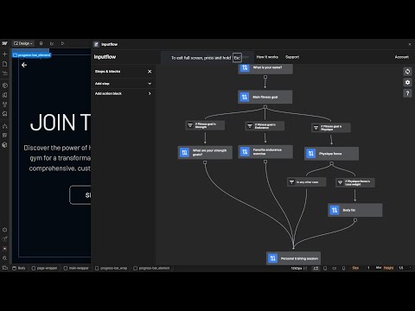
Task: Open the Add elements plus panel
Action: [4, 54]
